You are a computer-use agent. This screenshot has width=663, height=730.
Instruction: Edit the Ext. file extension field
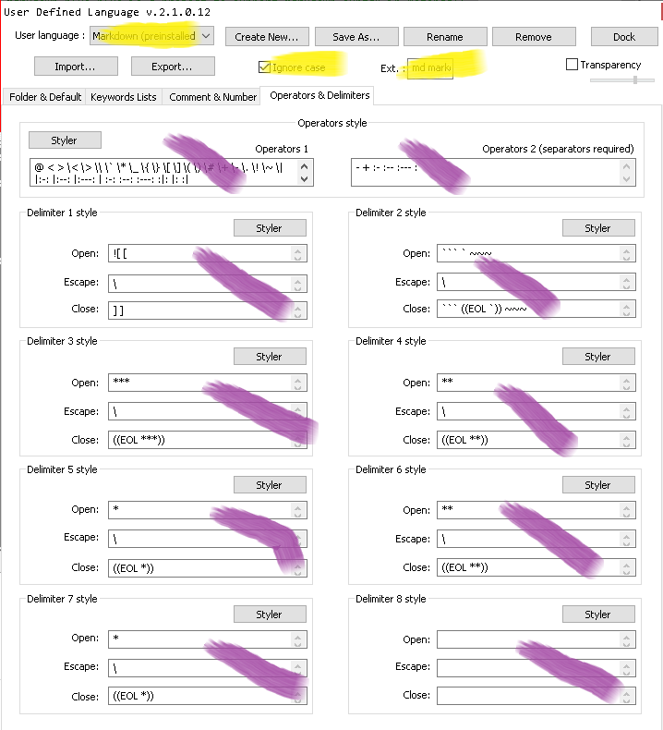(x=430, y=68)
